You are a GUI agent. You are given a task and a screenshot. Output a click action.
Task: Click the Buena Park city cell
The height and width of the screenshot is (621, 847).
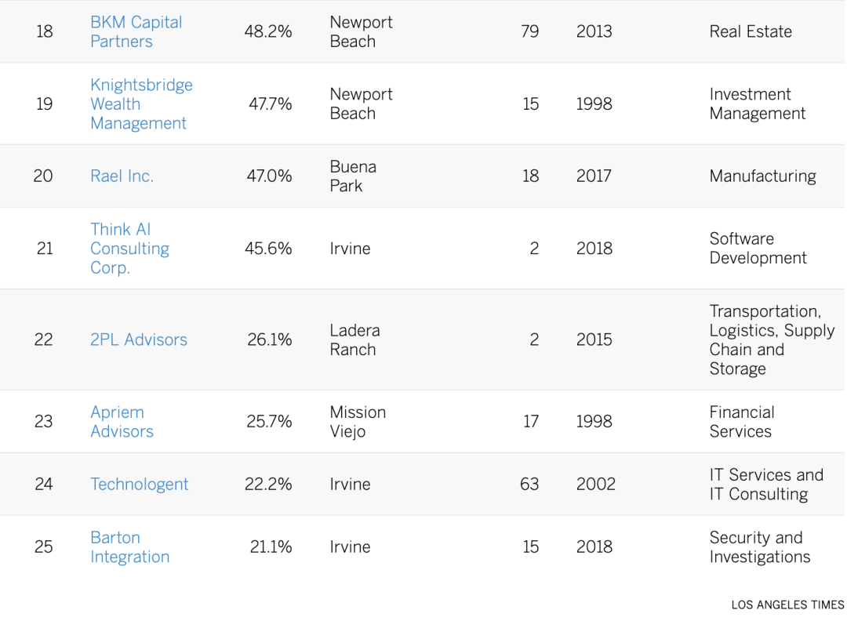[353, 176]
